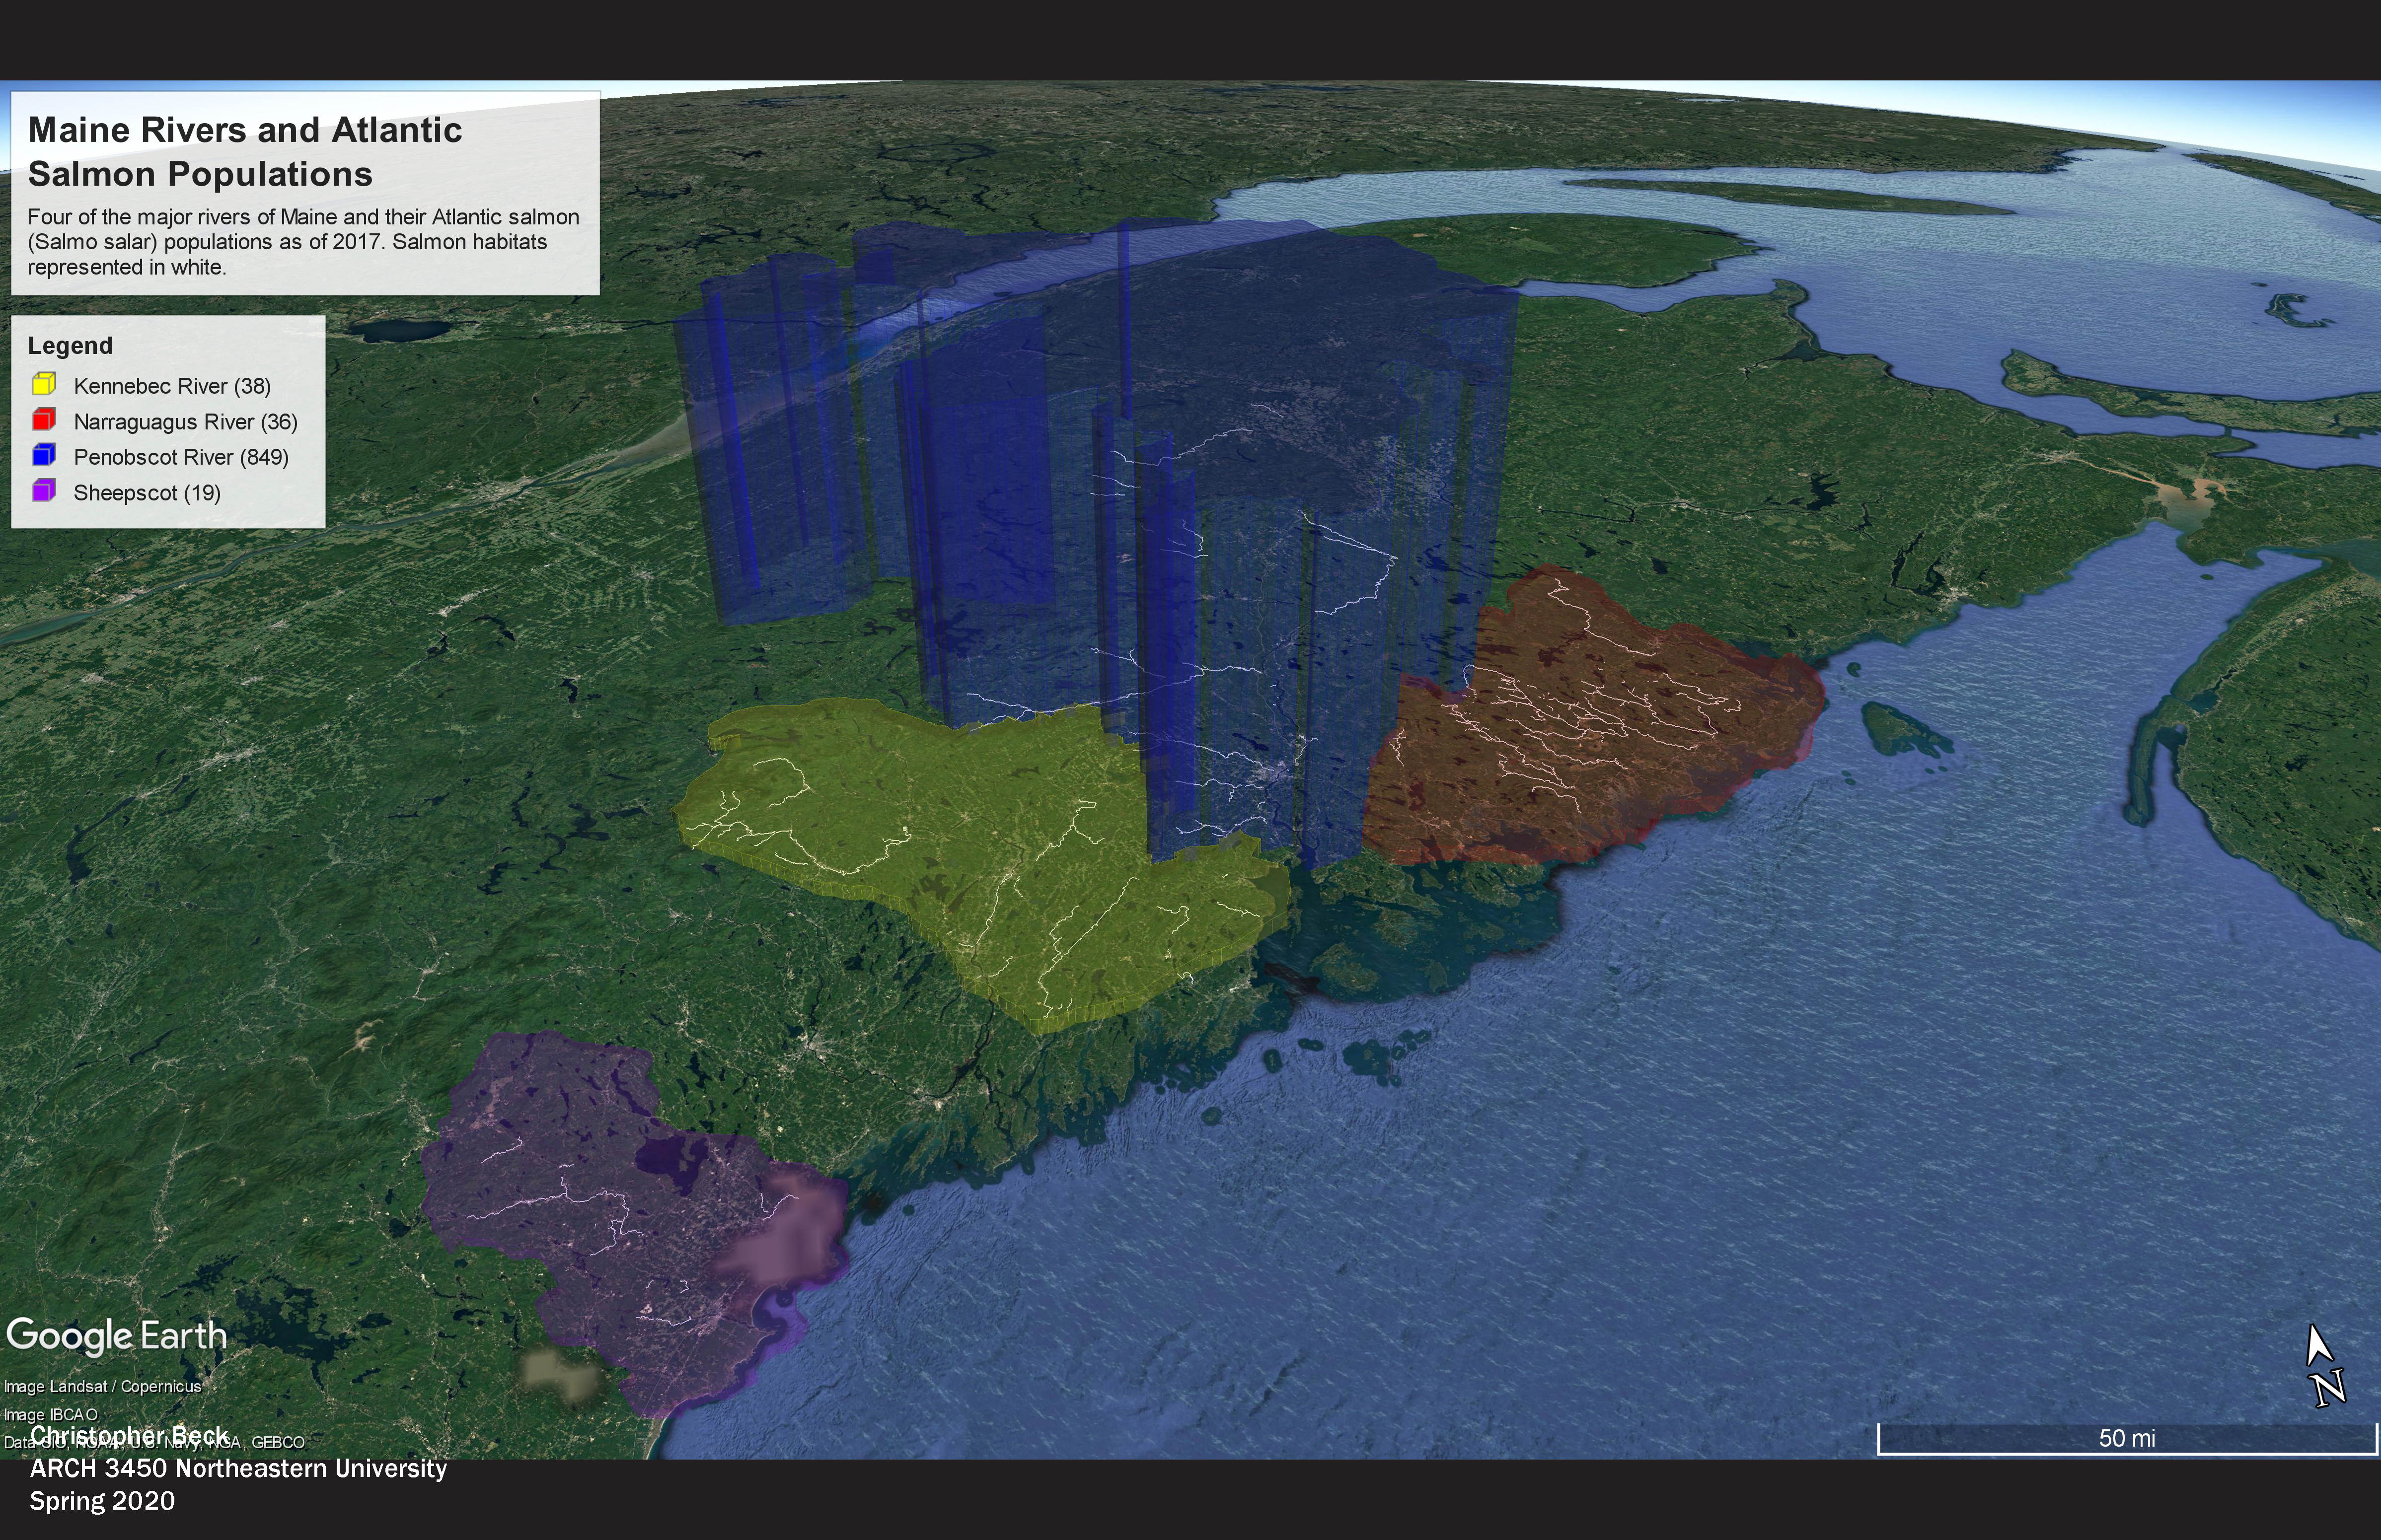Image resolution: width=2381 pixels, height=1540 pixels.
Task: Select the 'Penobscot River (849)' legend label
Action: pos(181,457)
